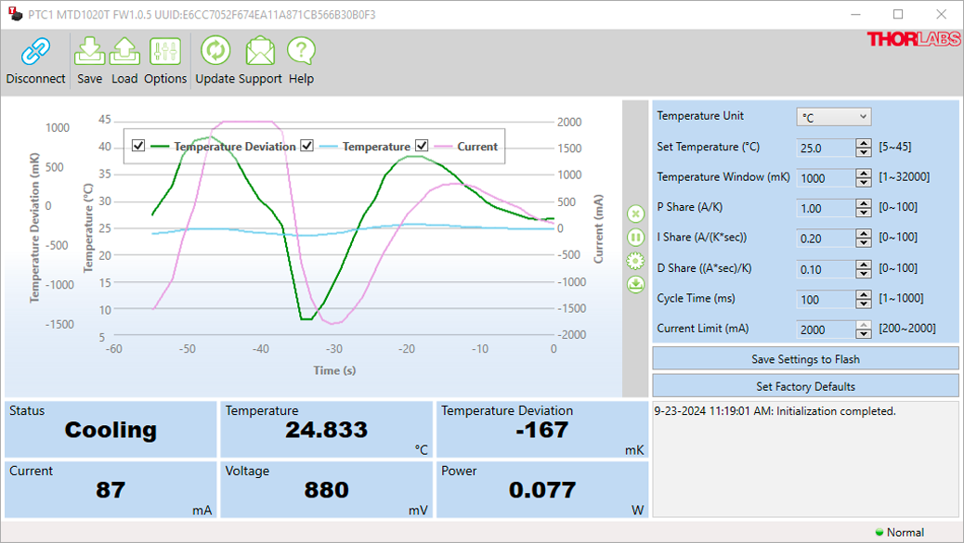Decrease I Share with the down arrow
964x543 pixels.
pyautogui.click(x=864, y=242)
